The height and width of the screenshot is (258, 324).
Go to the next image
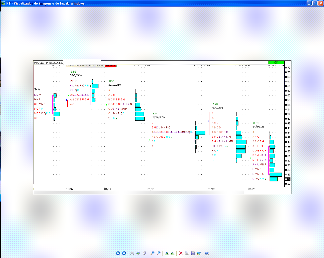(x=124, y=253)
